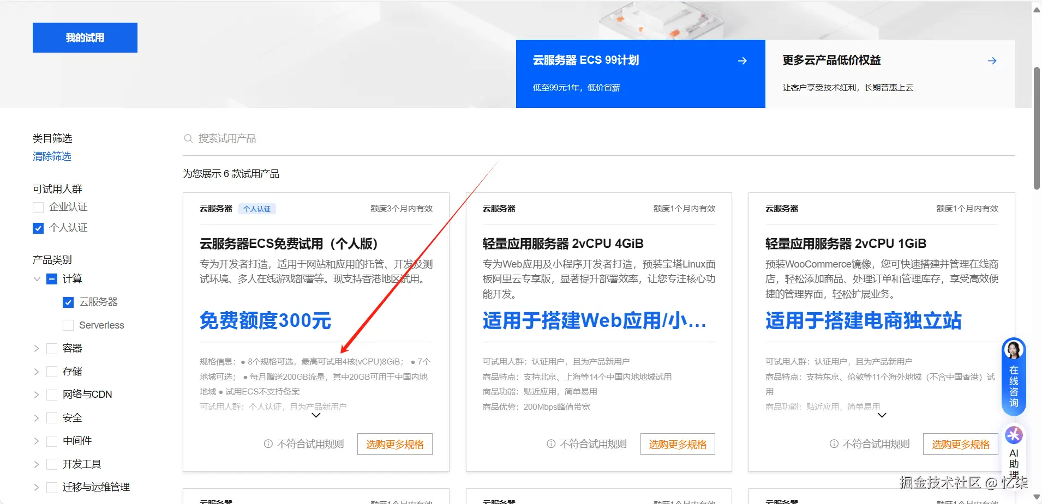Expand the 安全 category
The width and height of the screenshot is (1042, 504).
tap(37, 418)
